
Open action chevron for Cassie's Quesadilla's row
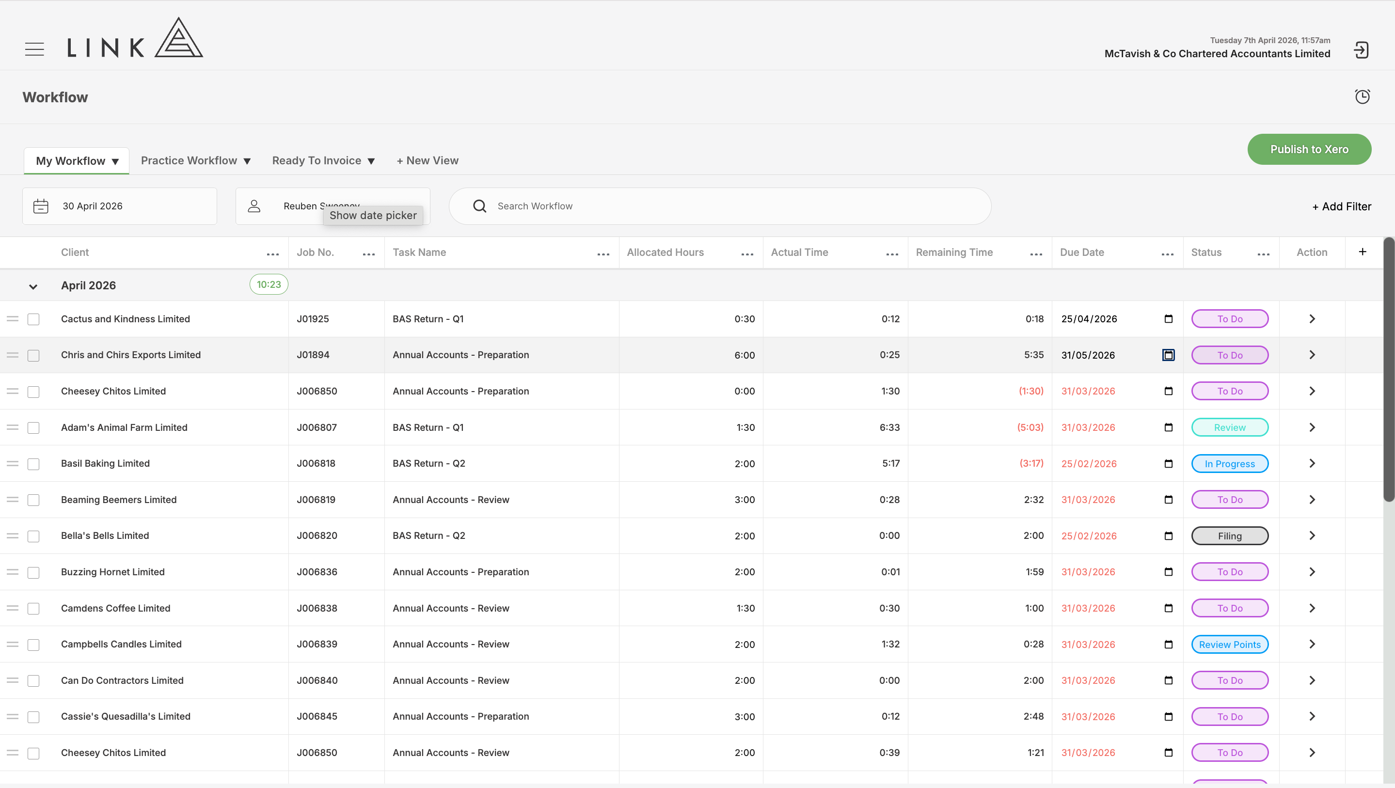(x=1312, y=716)
